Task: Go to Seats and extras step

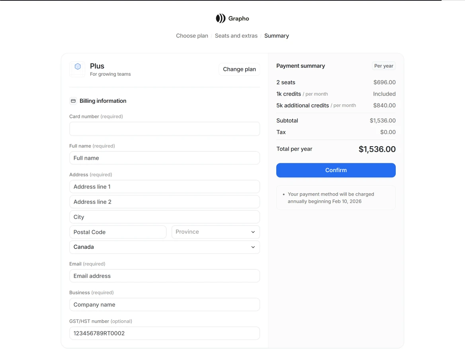Action: [236, 36]
